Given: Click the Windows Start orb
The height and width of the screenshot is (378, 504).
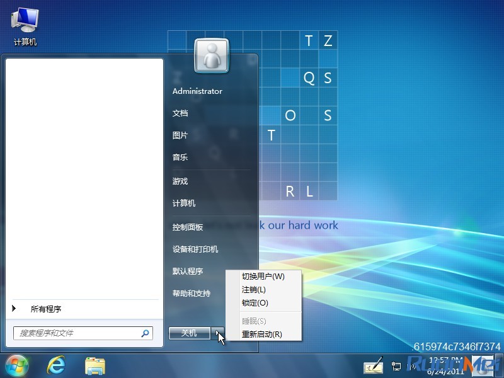Looking at the screenshot, I should pos(16,365).
